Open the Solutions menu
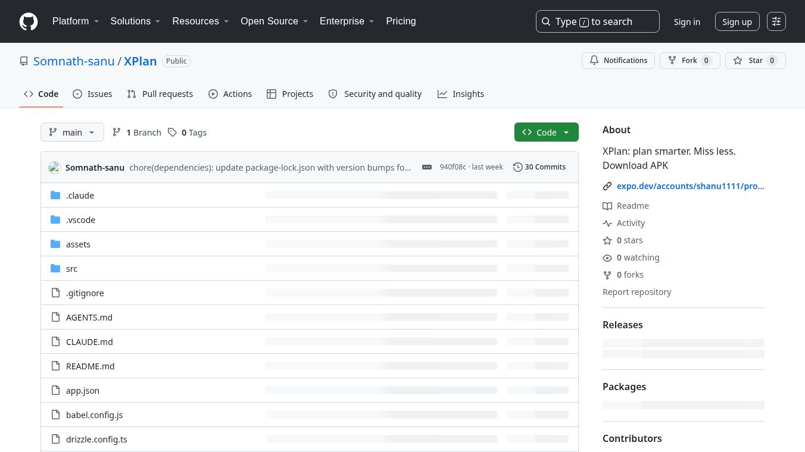 (x=136, y=21)
